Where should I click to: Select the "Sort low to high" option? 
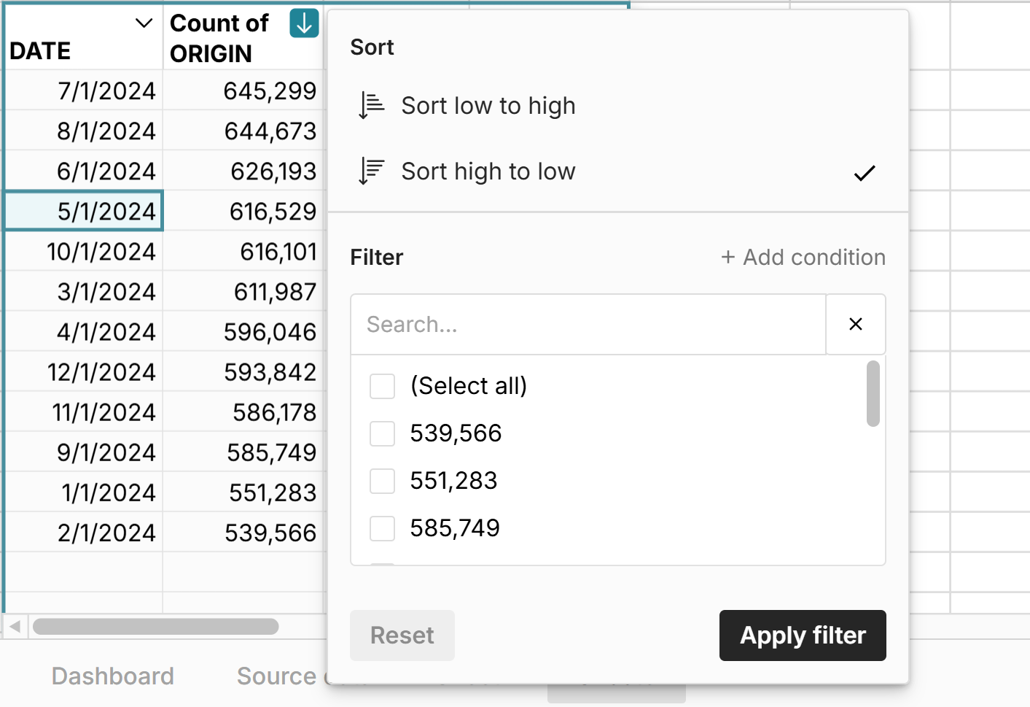(x=488, y=105)
